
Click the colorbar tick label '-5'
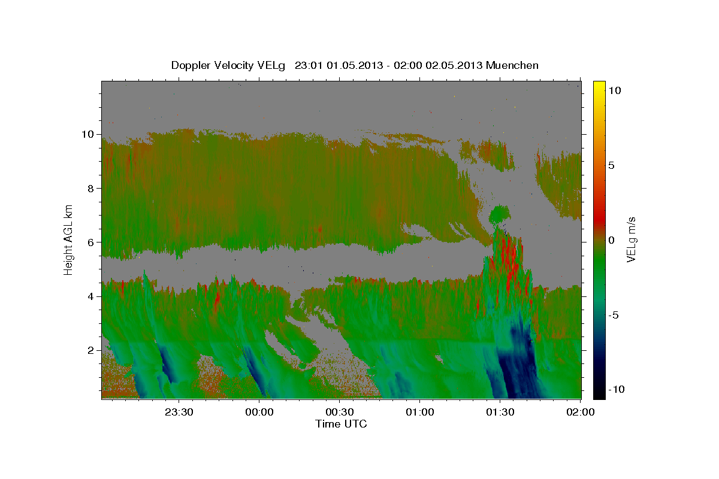(615, 315)
